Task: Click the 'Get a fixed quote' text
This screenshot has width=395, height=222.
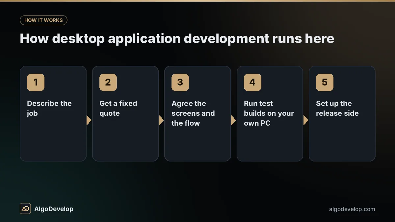Action: (118, 108)
